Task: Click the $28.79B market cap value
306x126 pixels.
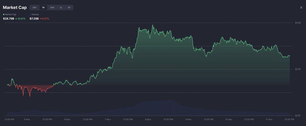Action: 9,19
